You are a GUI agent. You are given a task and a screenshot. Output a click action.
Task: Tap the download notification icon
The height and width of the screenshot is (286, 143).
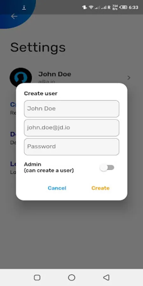click(24, 8)
